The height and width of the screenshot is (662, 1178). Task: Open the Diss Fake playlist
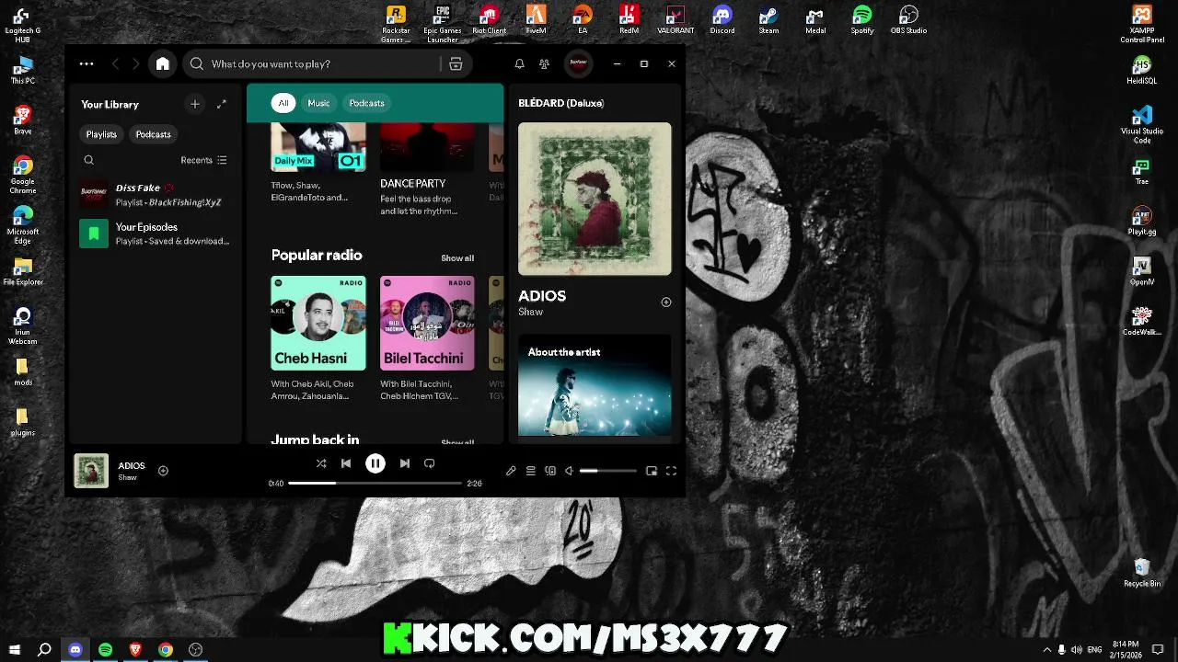(x=154, y=194)
